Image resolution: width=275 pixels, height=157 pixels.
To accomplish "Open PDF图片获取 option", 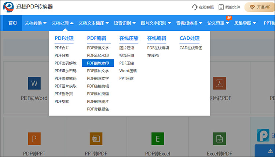I will coord(66,86).
